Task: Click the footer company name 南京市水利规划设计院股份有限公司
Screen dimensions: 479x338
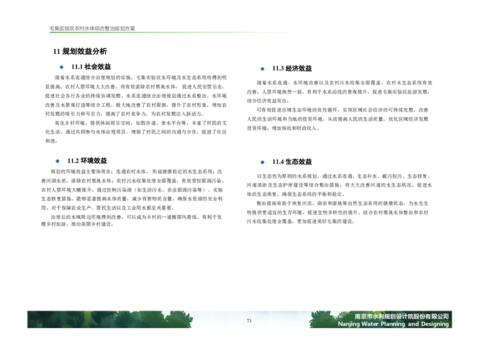Action: click(x=402, y=316)
